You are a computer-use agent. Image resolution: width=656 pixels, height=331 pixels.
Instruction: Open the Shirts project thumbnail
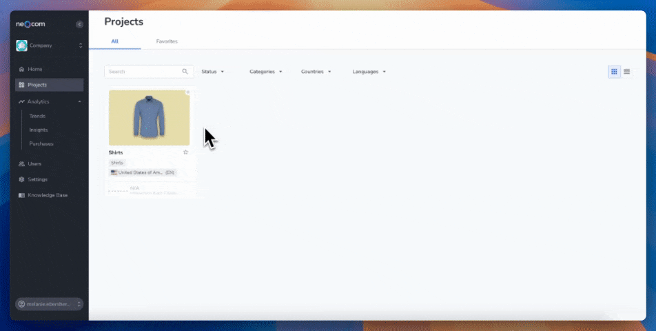point(149,117)
